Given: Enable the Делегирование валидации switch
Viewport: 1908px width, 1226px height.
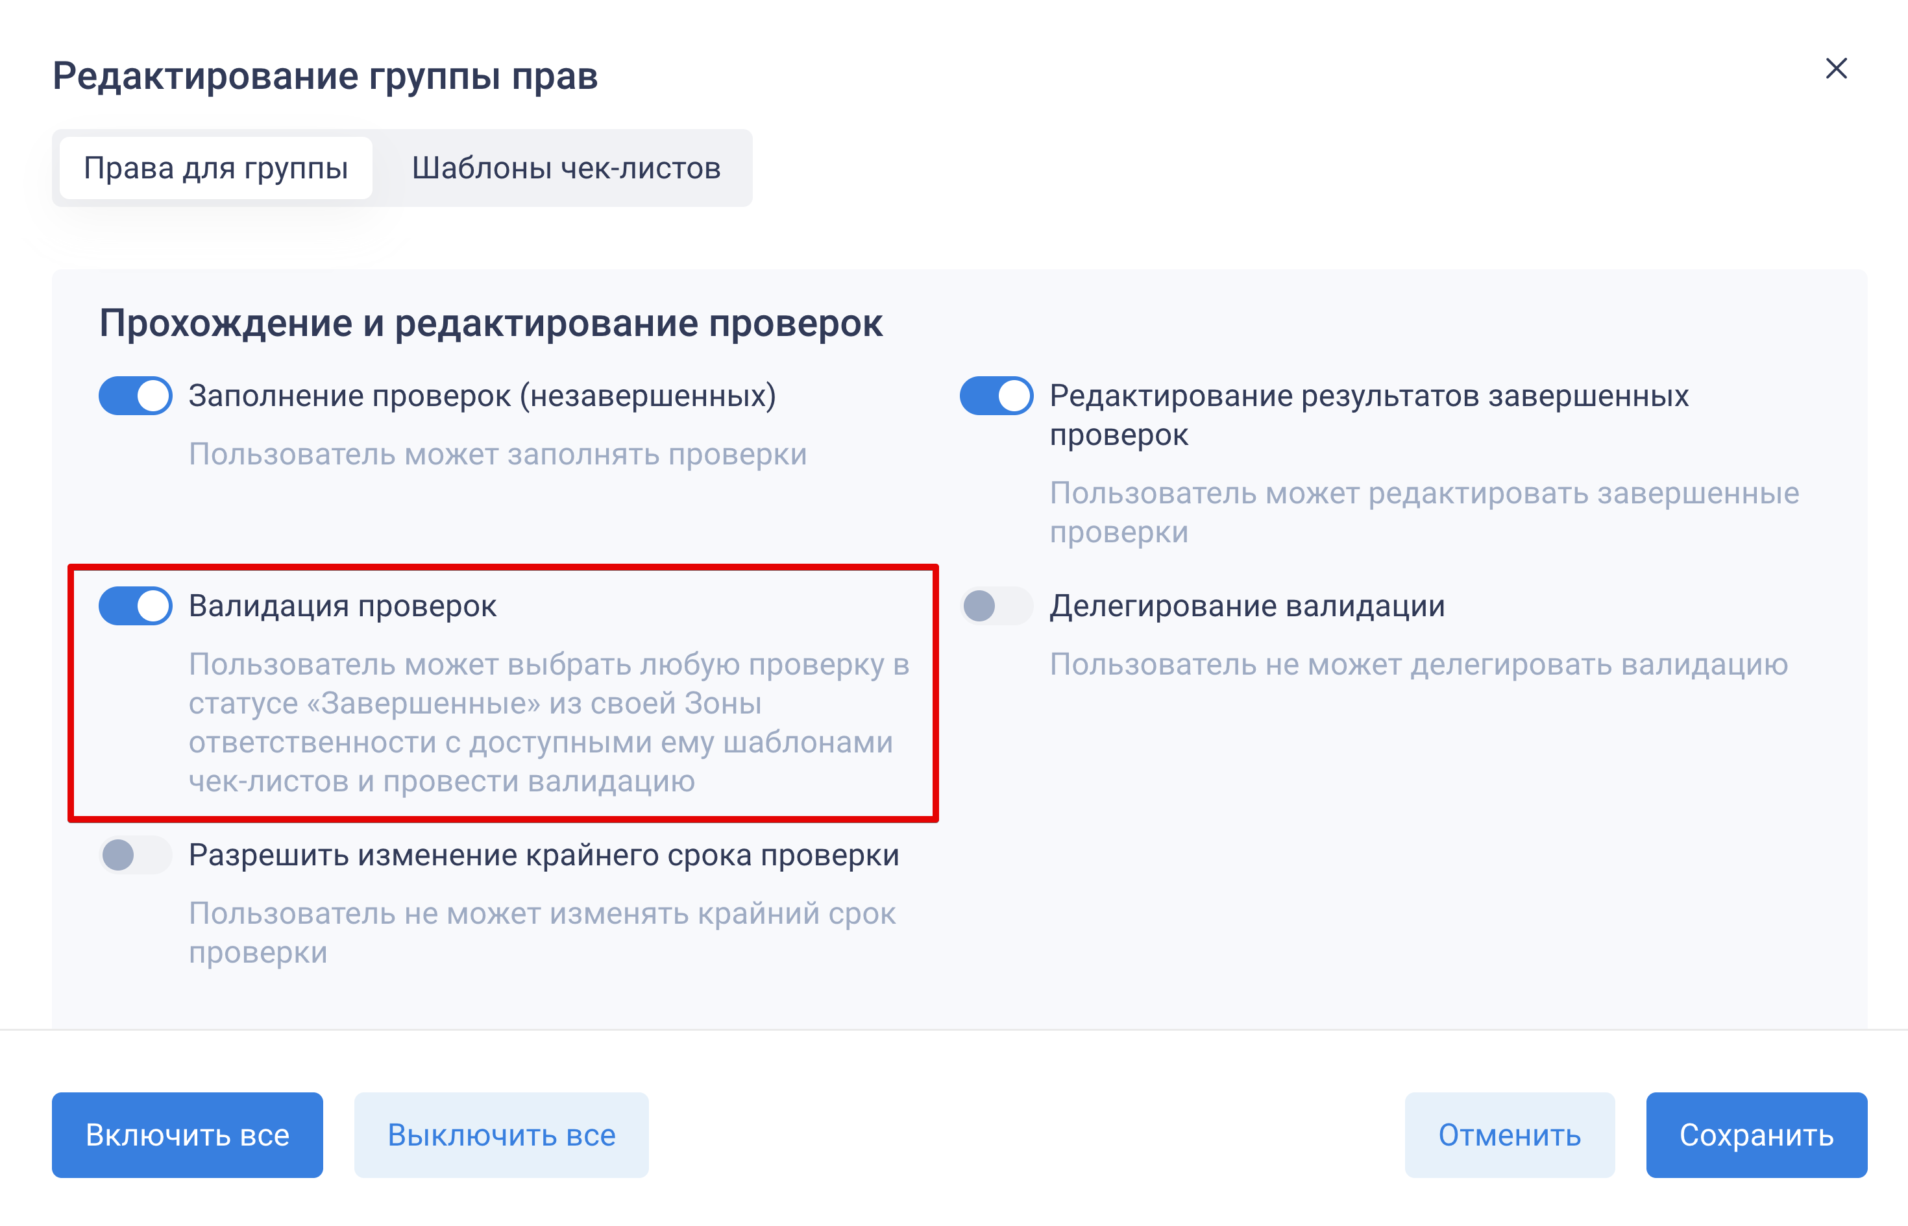Looking at the screenshot, I should [x=996, y=606].
